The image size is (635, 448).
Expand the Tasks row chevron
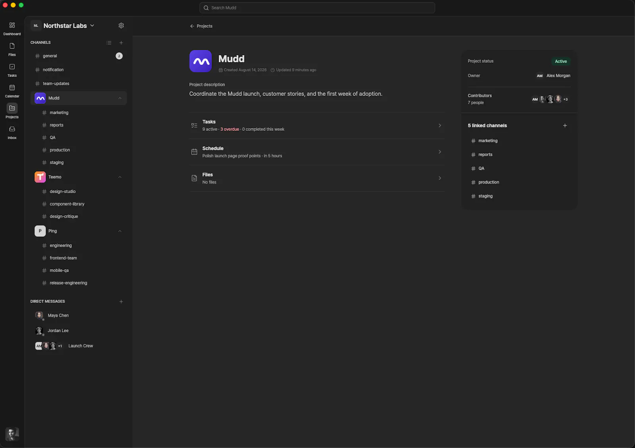(x=440, y=125)
